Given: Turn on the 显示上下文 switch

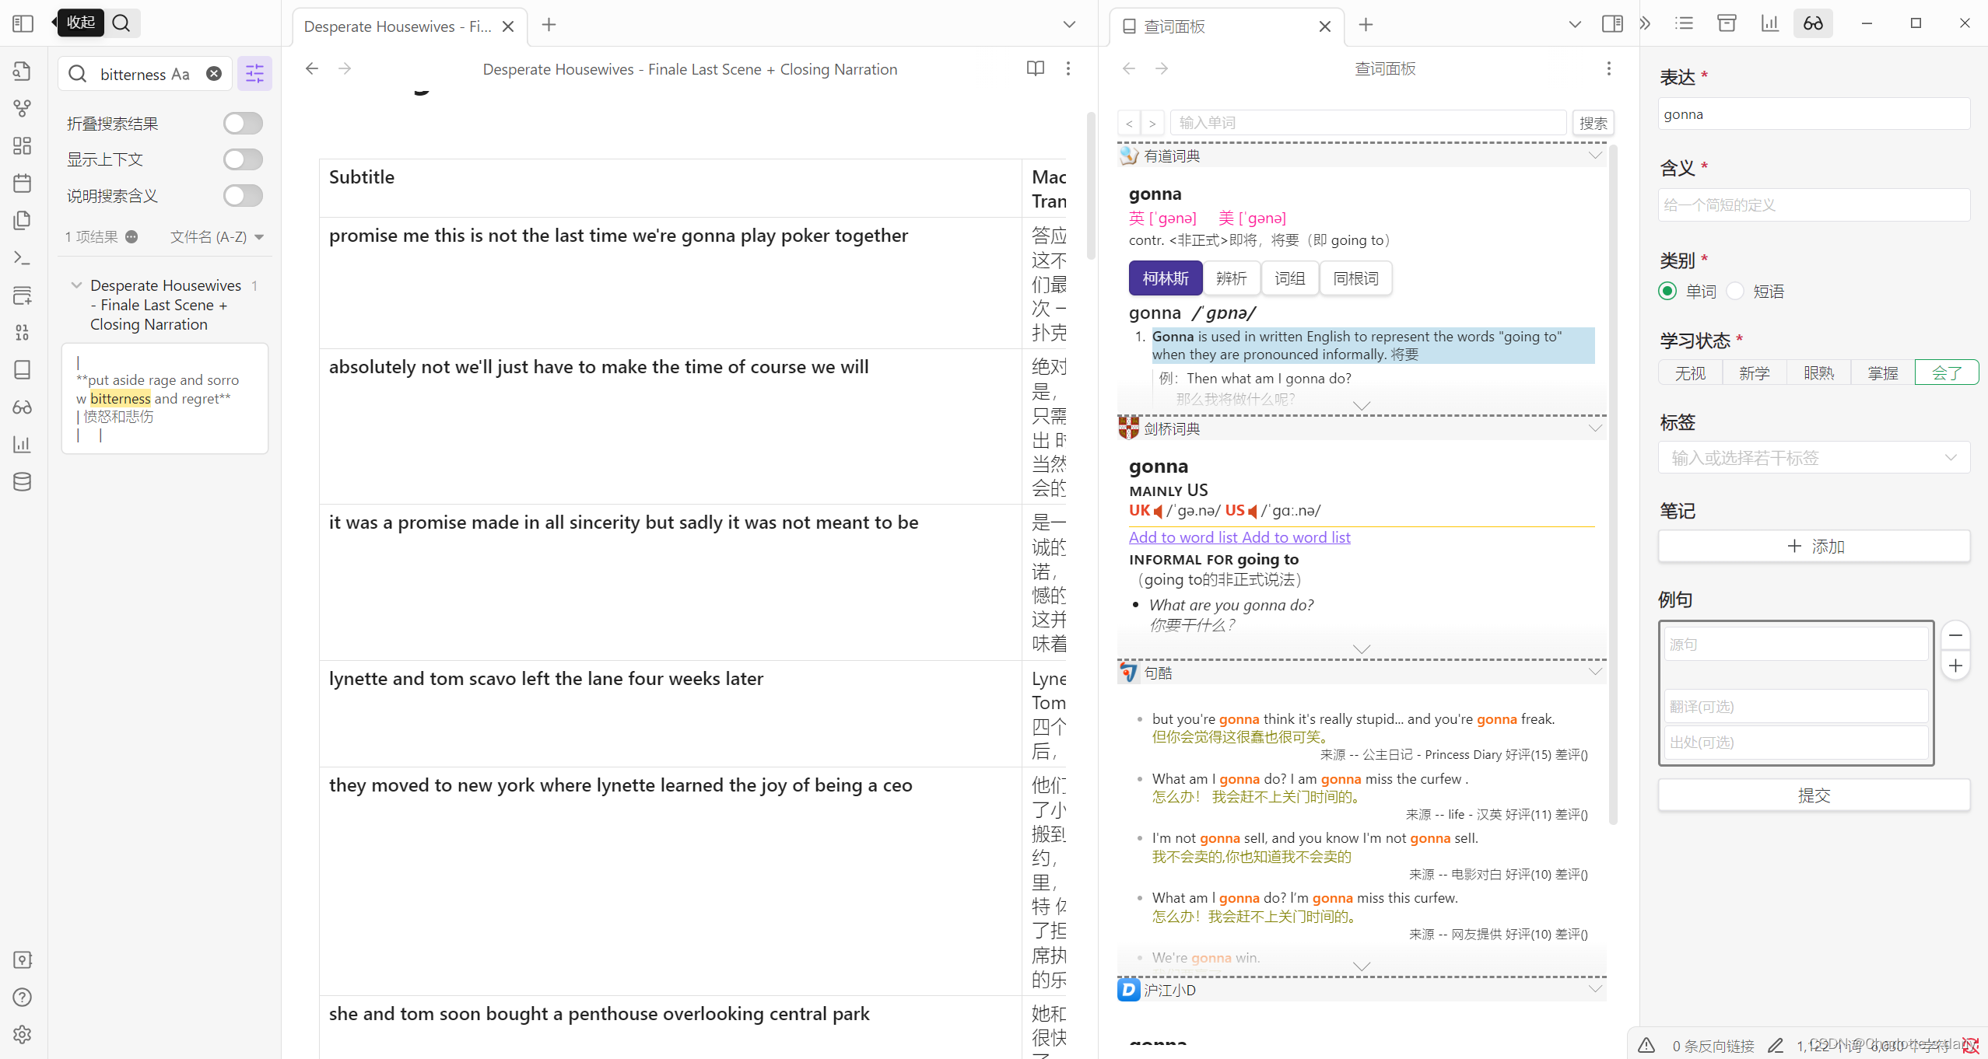Looking at the screenshot, I should click(243, 159).
